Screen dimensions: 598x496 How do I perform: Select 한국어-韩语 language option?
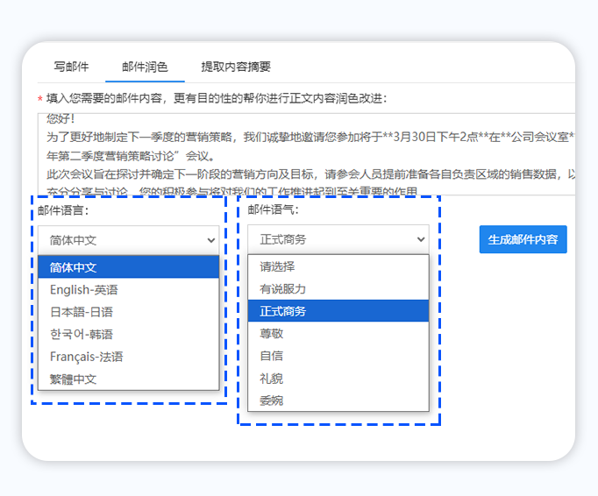(x=128, y=334)
